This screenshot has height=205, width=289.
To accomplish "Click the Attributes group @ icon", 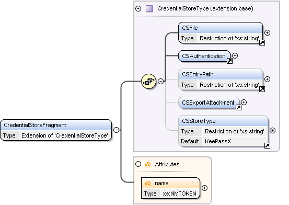I will 148,164.
